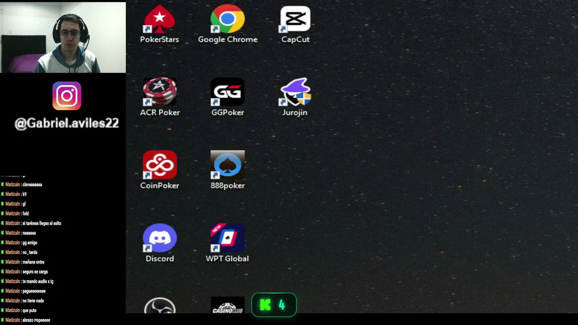Select chat message "te mando audio x ig"
Screen dimensions: 578x325
click(x=38, y=282)
